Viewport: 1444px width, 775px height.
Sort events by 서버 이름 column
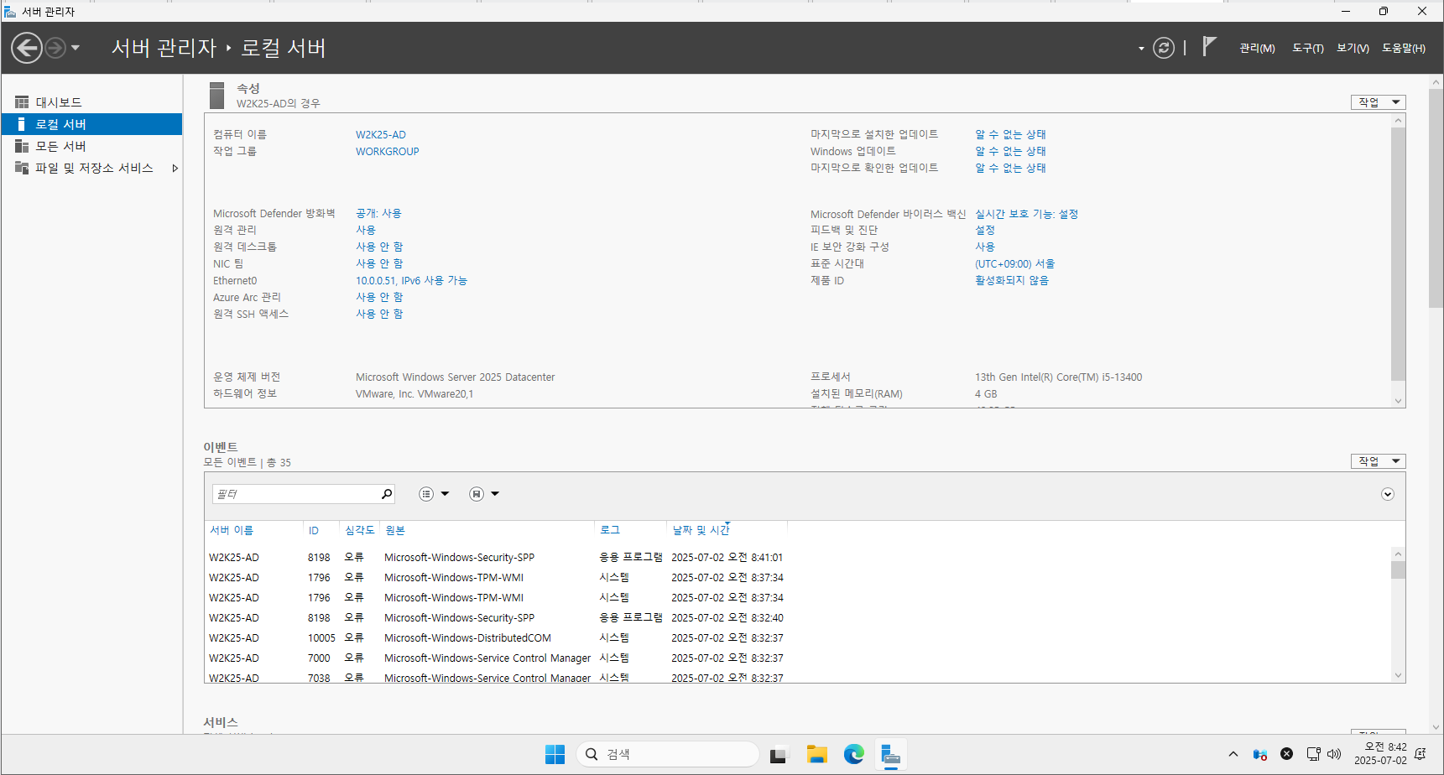click(x=232, y=530)
